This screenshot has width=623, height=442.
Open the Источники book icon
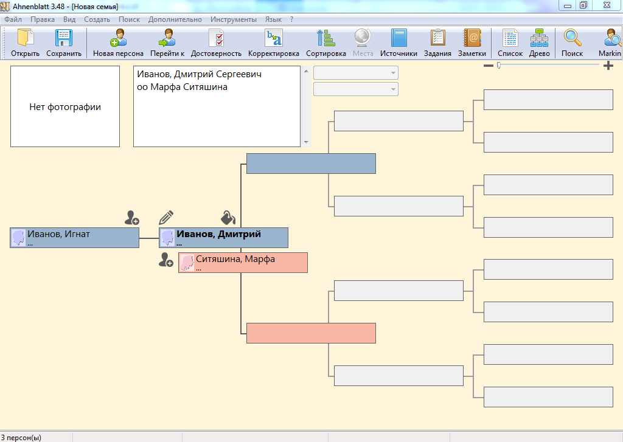(x=399, y=39)
